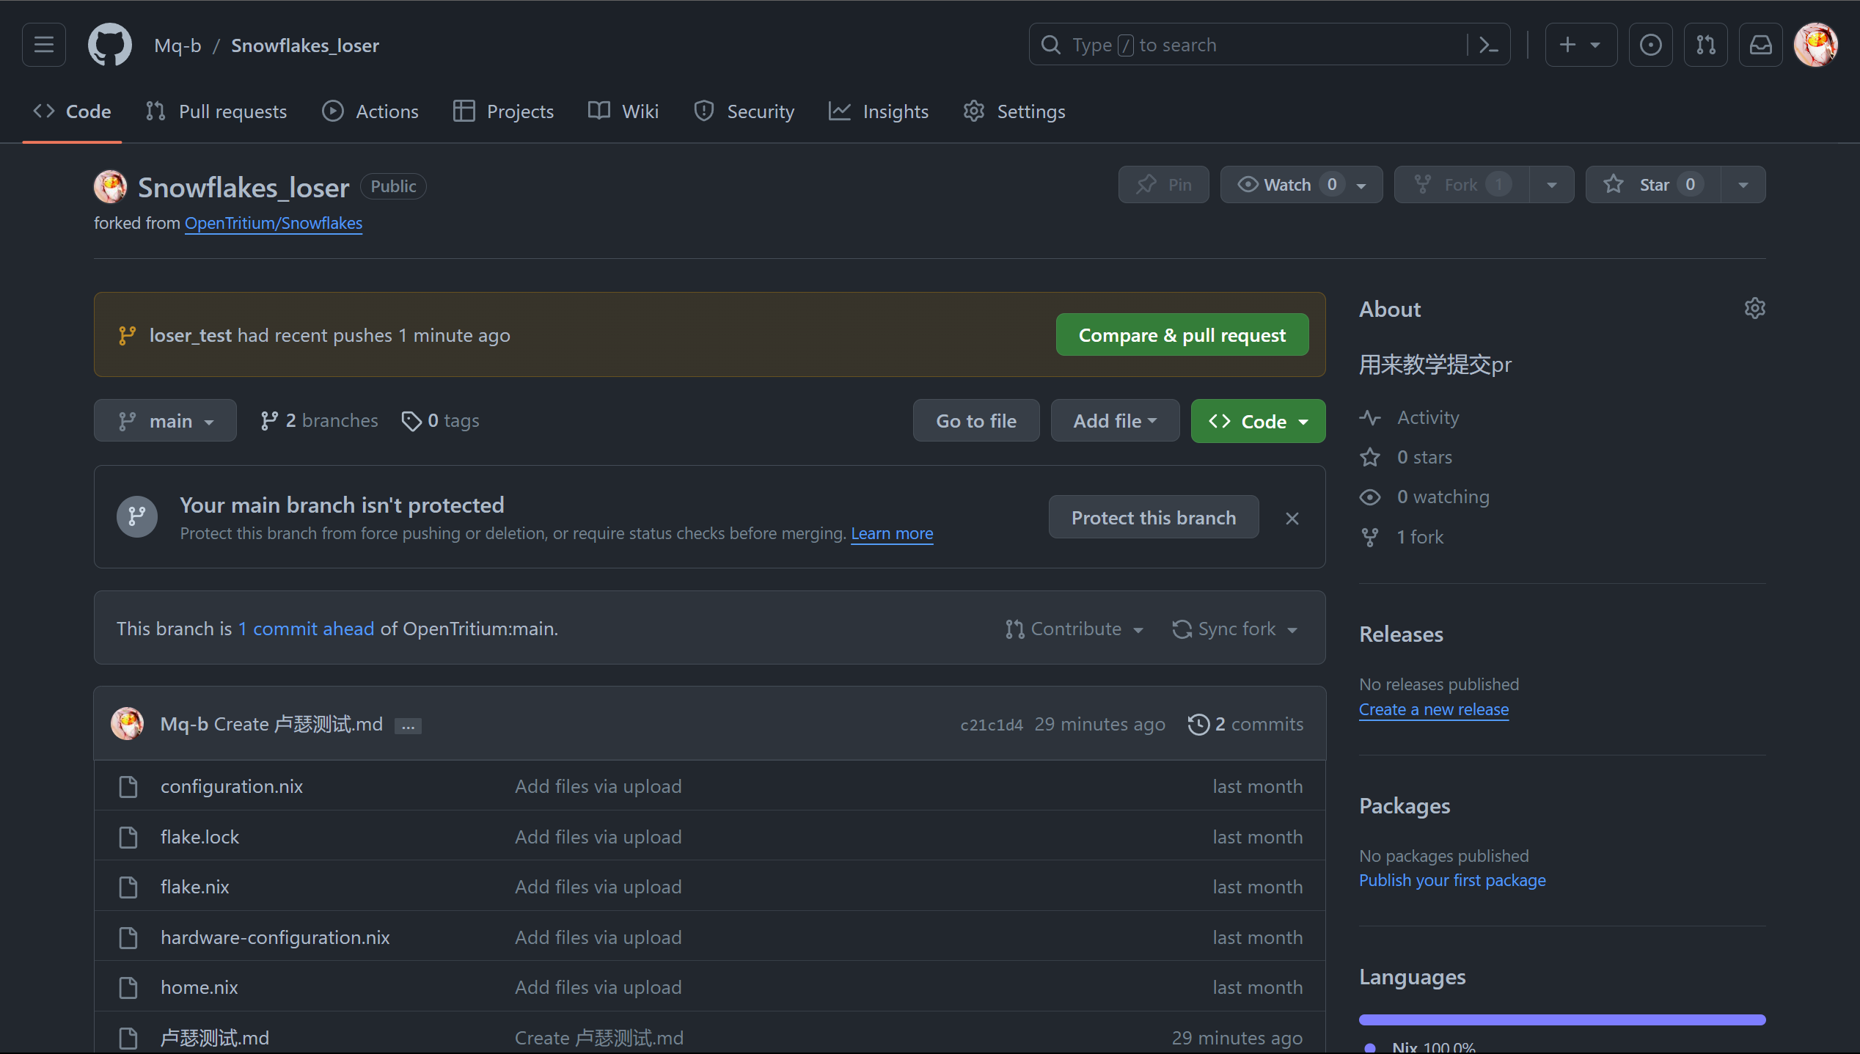Click the home.nix file icon
Image resolution: width=1860 pixels, height=1054 pixels.
point(128,987)
